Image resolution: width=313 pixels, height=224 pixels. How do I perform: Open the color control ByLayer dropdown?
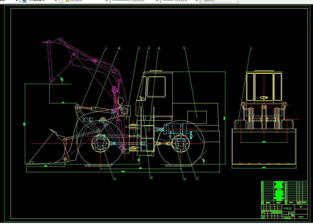87,1
